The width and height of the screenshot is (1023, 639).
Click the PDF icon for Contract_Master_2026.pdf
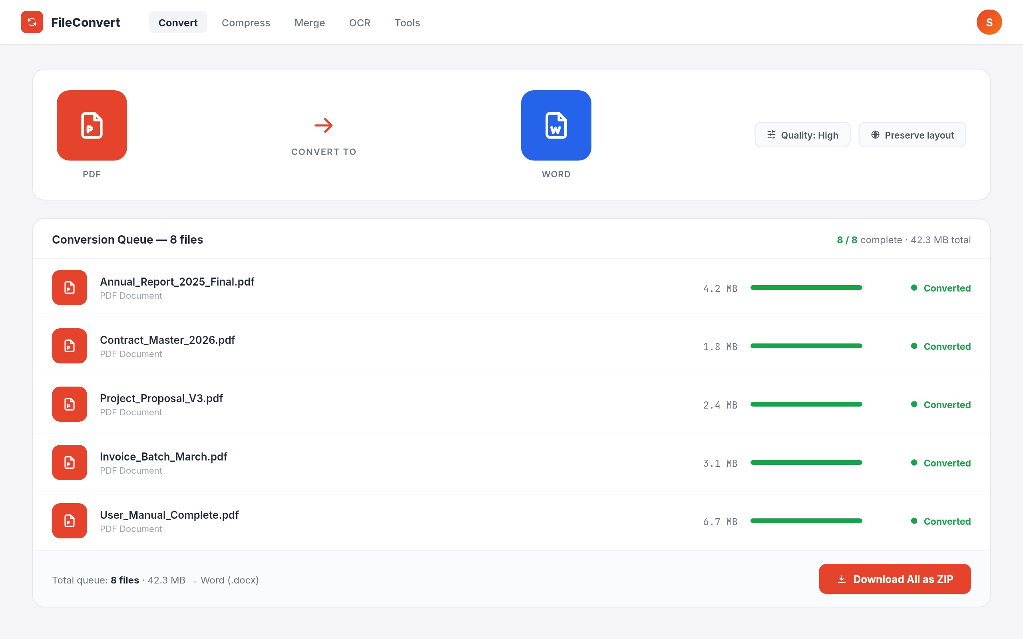(x=69, y=346)
